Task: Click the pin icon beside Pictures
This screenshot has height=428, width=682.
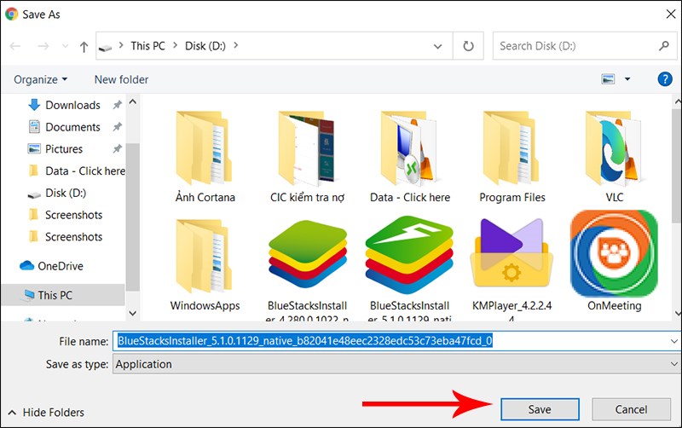Action: click(x=117, y=148)
